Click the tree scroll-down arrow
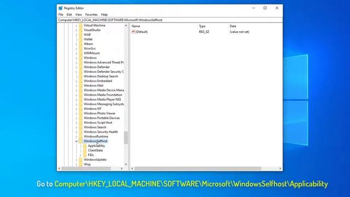 [x=126, y=164]
